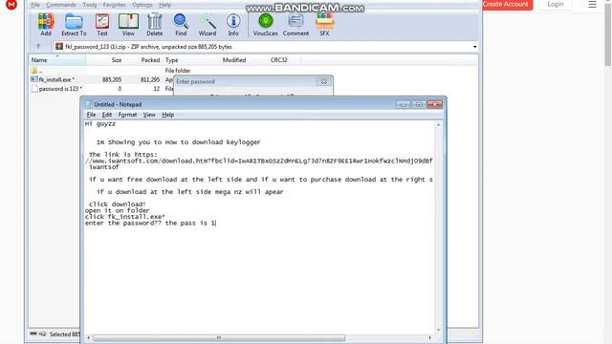This screenshot has height=344, width=612.
Task: Start VirusScan on the archive
Action: (x=266, y=25)
